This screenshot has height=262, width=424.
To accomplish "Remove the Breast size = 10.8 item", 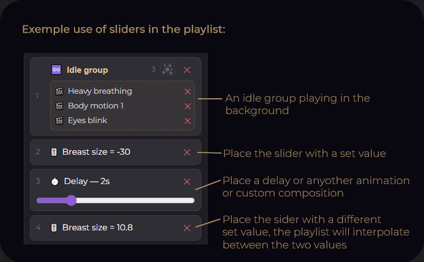I will coord(187,228).
